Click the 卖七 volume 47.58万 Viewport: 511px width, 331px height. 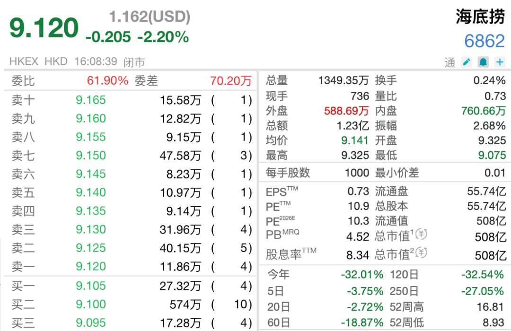(x=180, y=156)
